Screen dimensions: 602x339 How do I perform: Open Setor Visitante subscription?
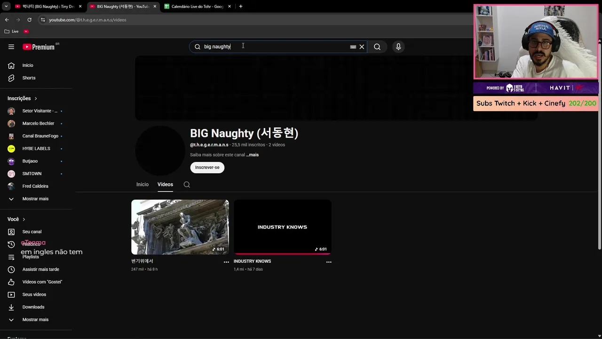coord(36,111)
